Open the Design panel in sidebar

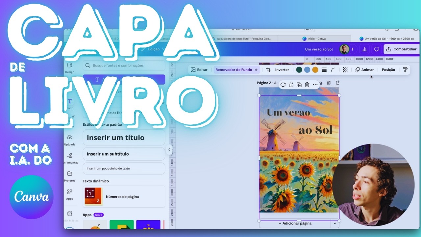pos(69,67)
